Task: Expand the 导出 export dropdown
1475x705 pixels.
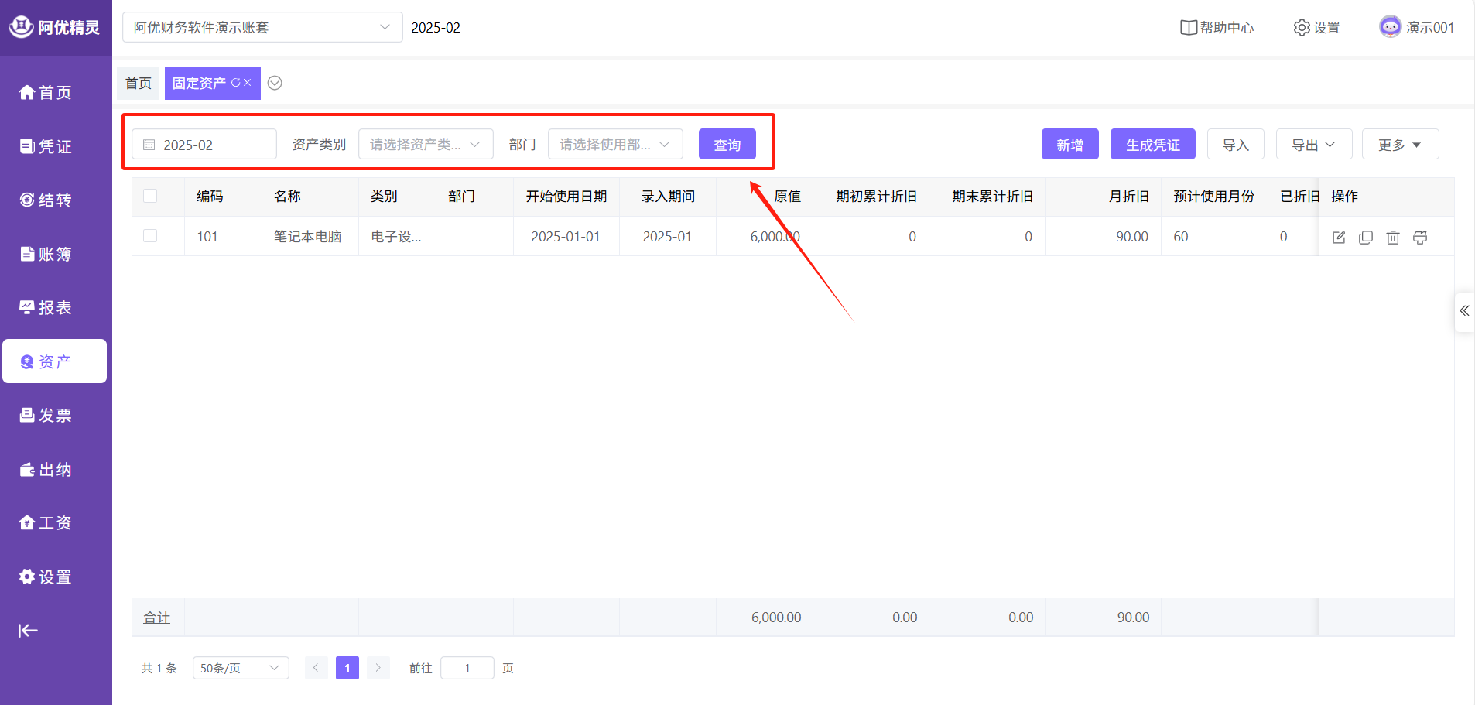Action: tap(1313, 145)
